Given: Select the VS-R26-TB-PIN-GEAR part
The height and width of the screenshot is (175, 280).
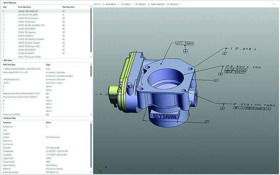Looking at the screenshot, I should (46, 15).
